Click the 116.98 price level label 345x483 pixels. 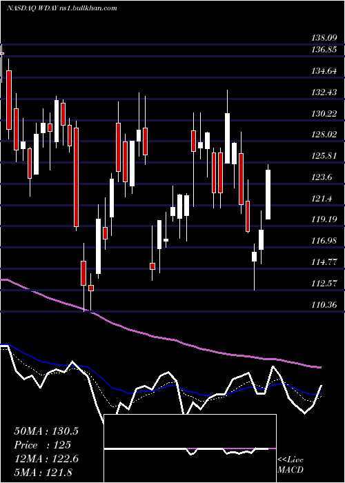[x=324, y=241]
